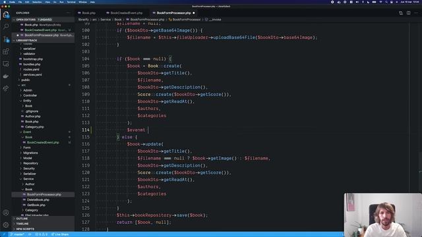Open the Live Share activity bar icon
This screenshot has width=422, height=237.
click(x=6, y=88)
